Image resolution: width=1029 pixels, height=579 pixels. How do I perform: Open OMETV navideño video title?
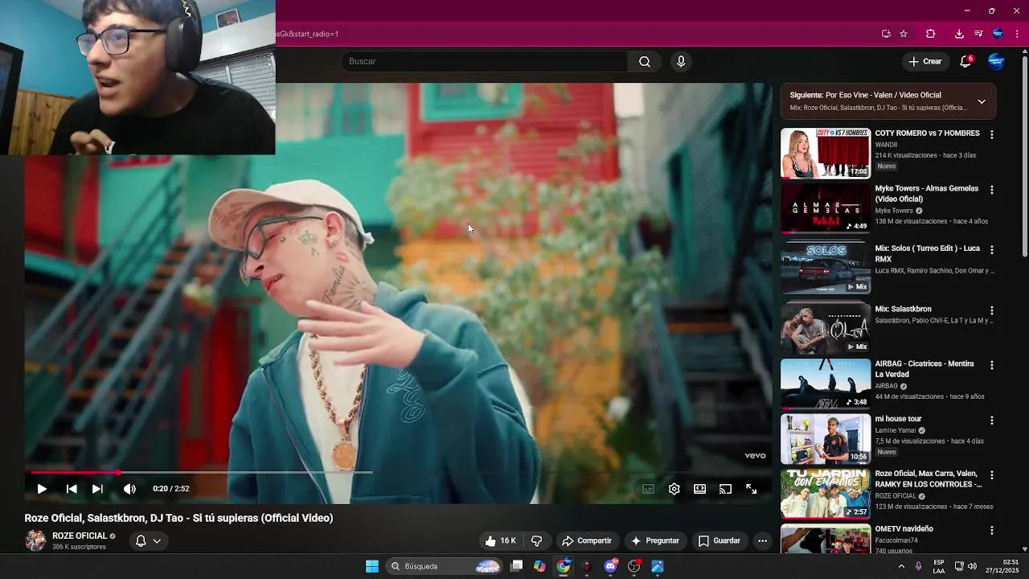904,529
